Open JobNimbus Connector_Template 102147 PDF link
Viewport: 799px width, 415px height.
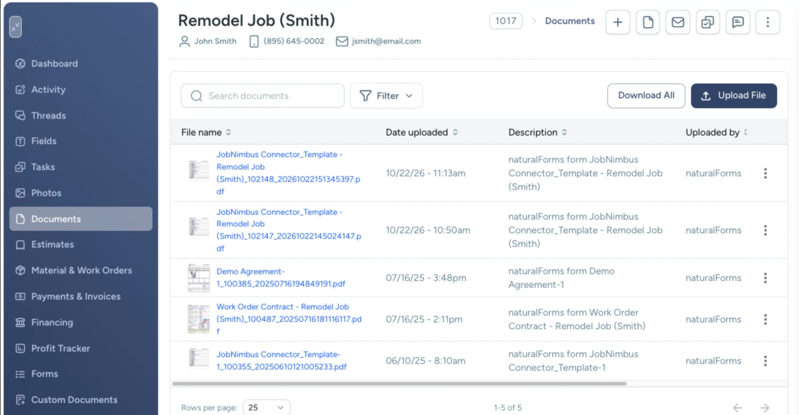pyautogui.click(x=289, y=230)
